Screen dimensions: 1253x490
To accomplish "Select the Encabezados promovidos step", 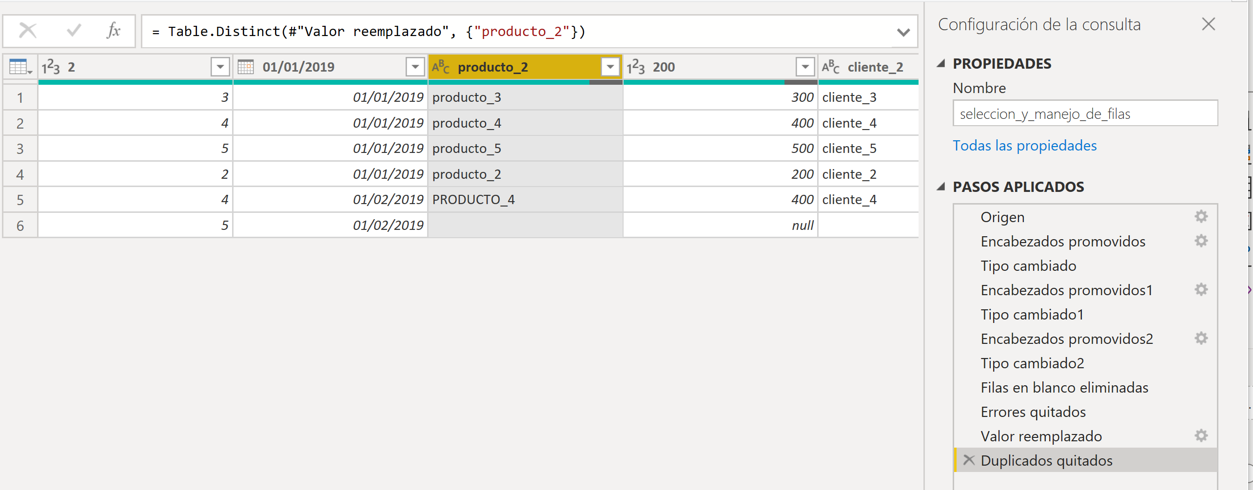I will pos(1085,241).
